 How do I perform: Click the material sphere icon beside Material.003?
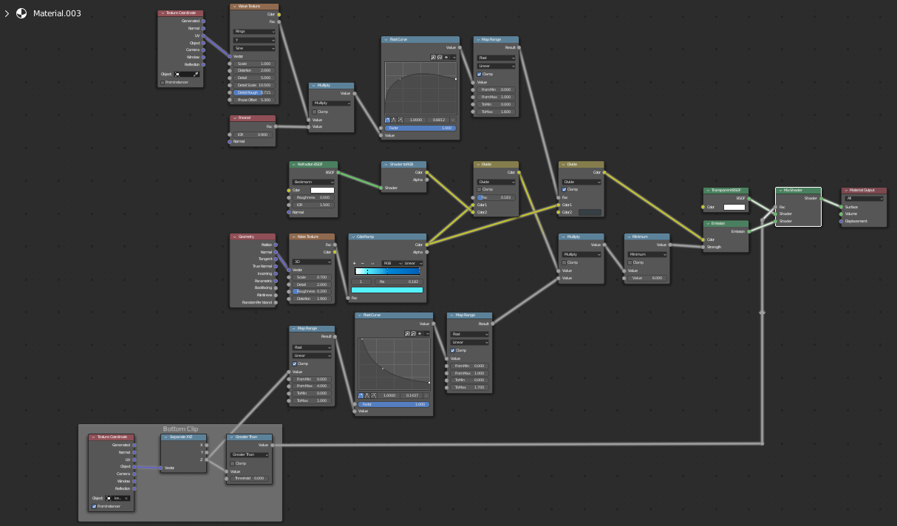click(x=21, y=13)
